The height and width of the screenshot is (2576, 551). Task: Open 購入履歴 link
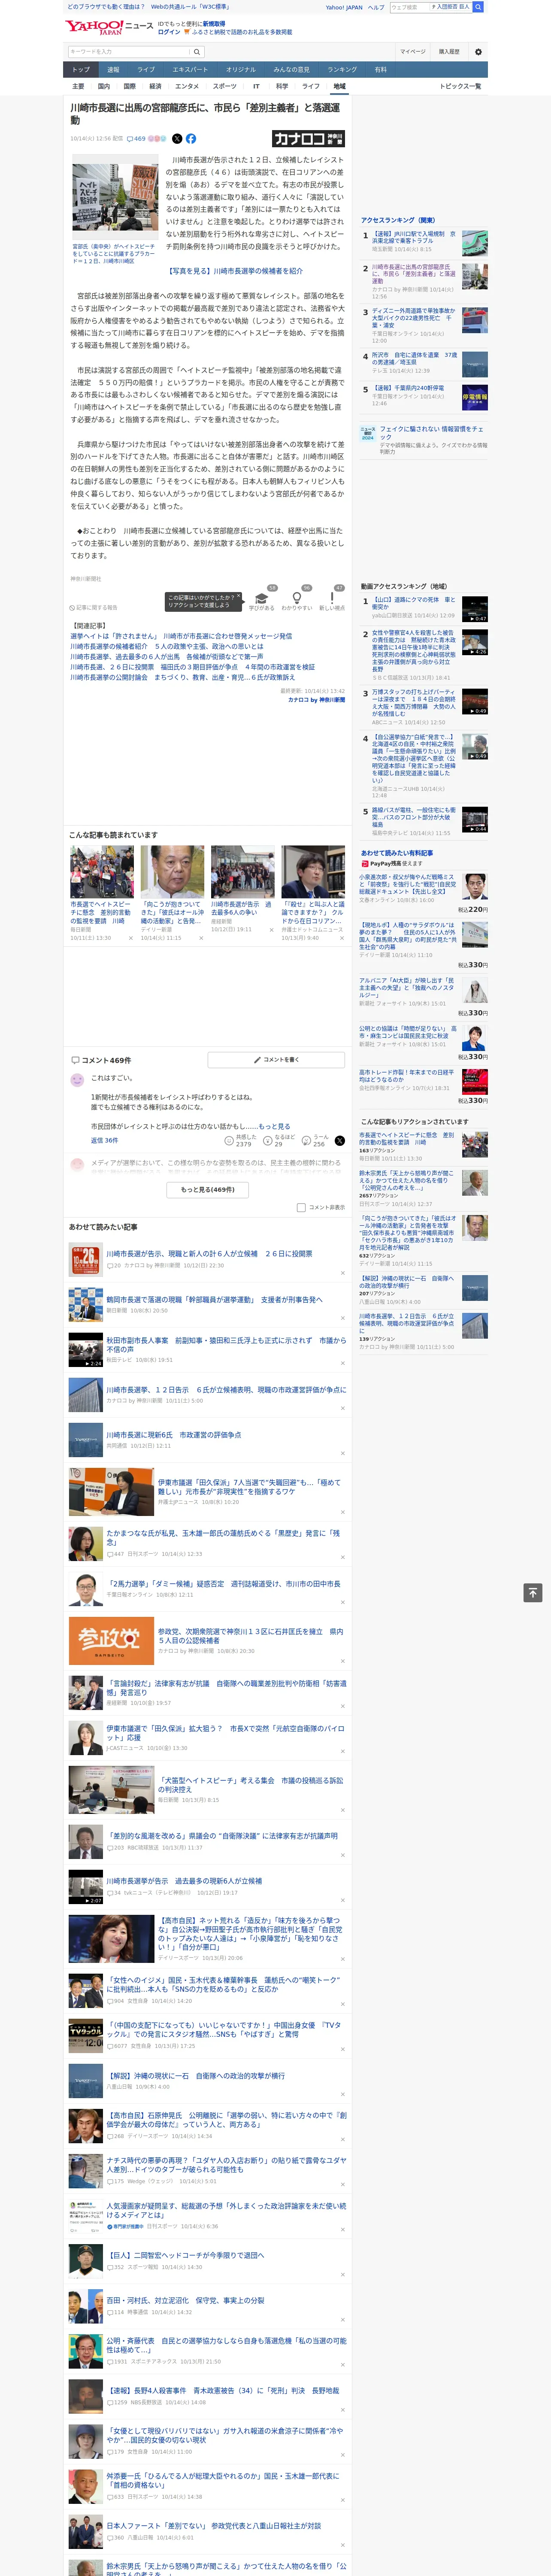[449, 51]
